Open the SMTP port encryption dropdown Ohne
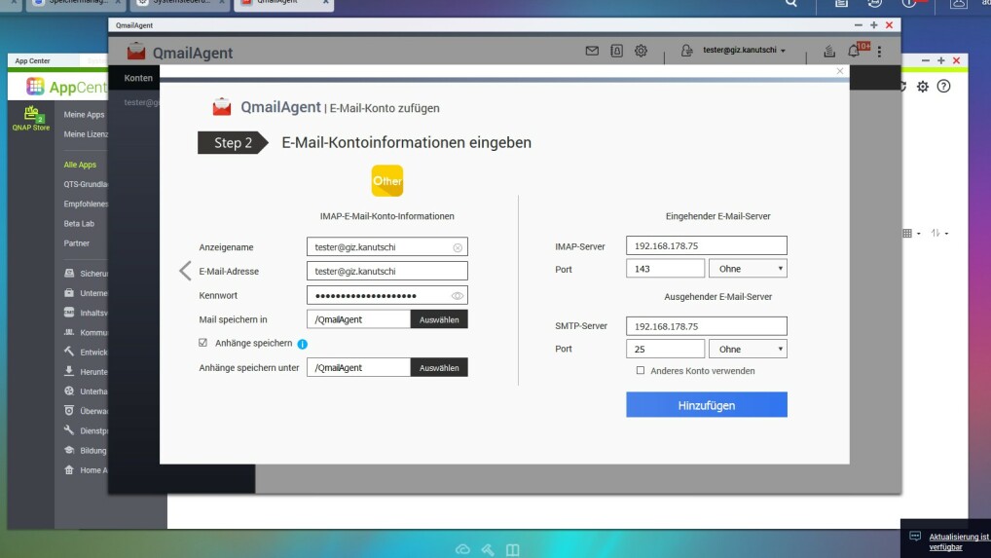This screenshot has width=991, height=558. tap(748, 349)
